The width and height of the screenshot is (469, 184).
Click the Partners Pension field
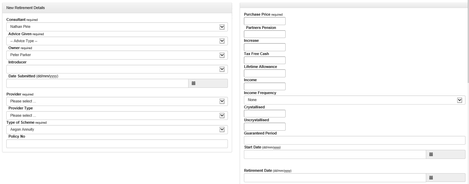pos(264,34)
